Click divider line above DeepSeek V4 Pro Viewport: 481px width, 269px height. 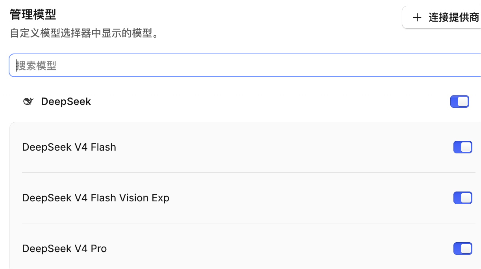[249, 223]
